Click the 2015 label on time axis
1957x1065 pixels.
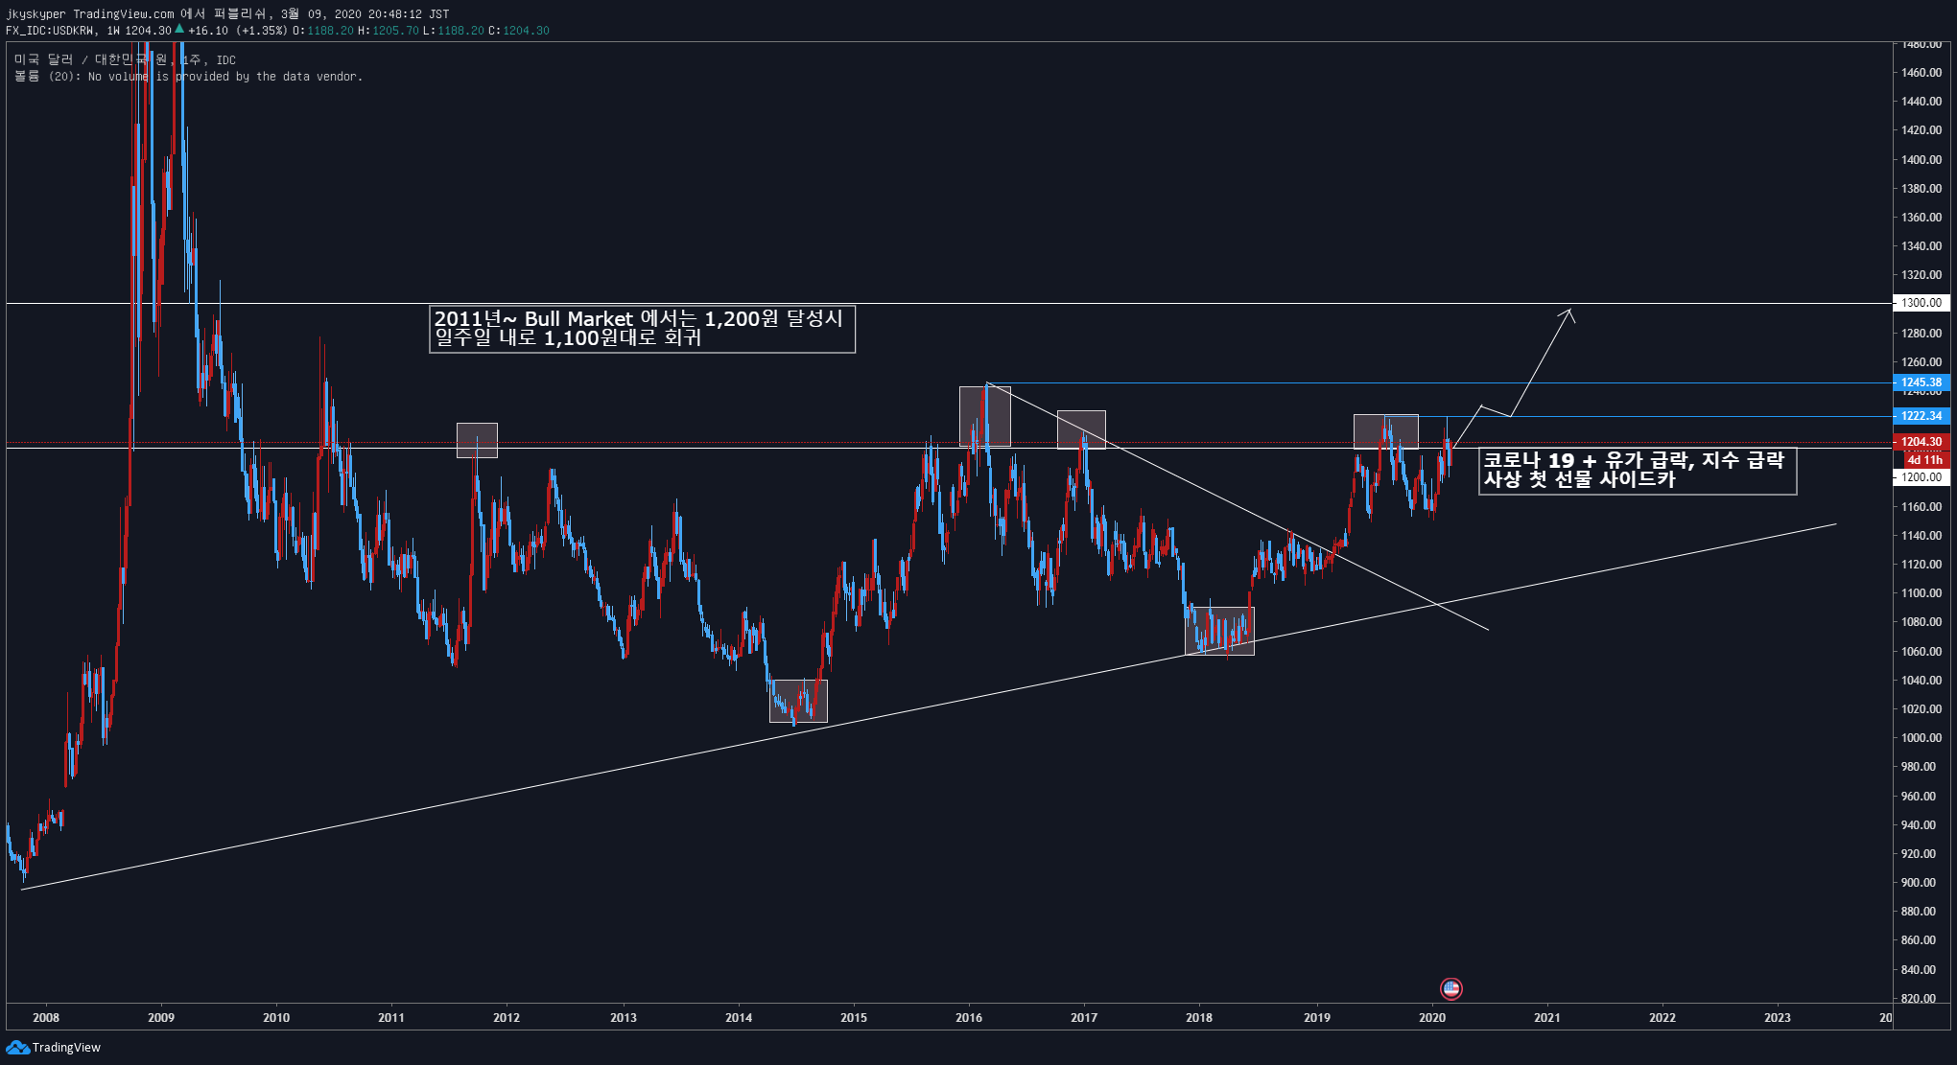[x=853, y=1018]
